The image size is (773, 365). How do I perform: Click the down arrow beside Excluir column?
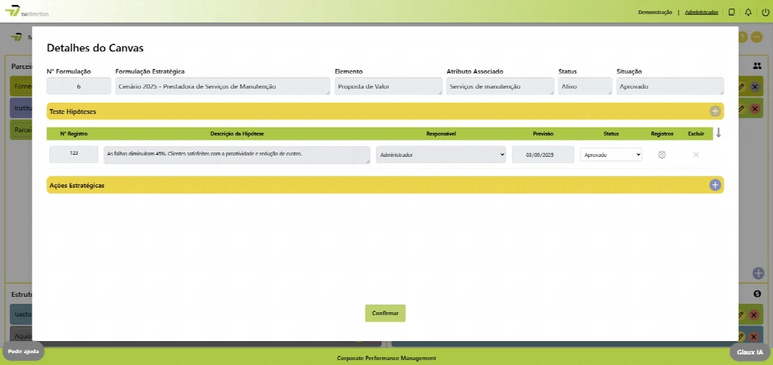pyautogui.click(x=718, y=133)
